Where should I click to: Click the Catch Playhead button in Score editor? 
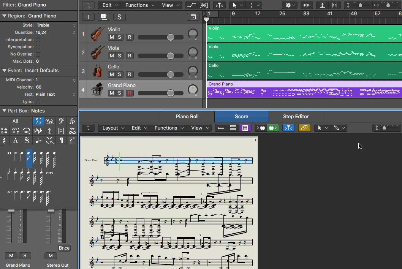pos(288,128)
